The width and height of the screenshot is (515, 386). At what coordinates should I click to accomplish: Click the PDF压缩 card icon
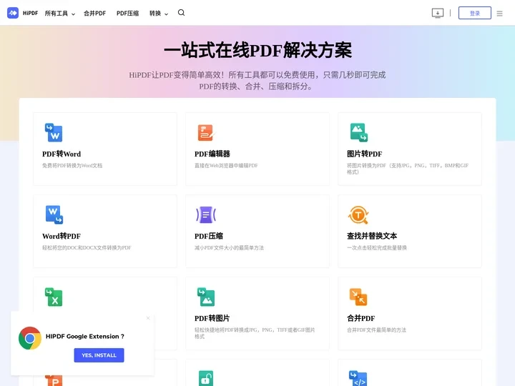[x=206, y=214]
